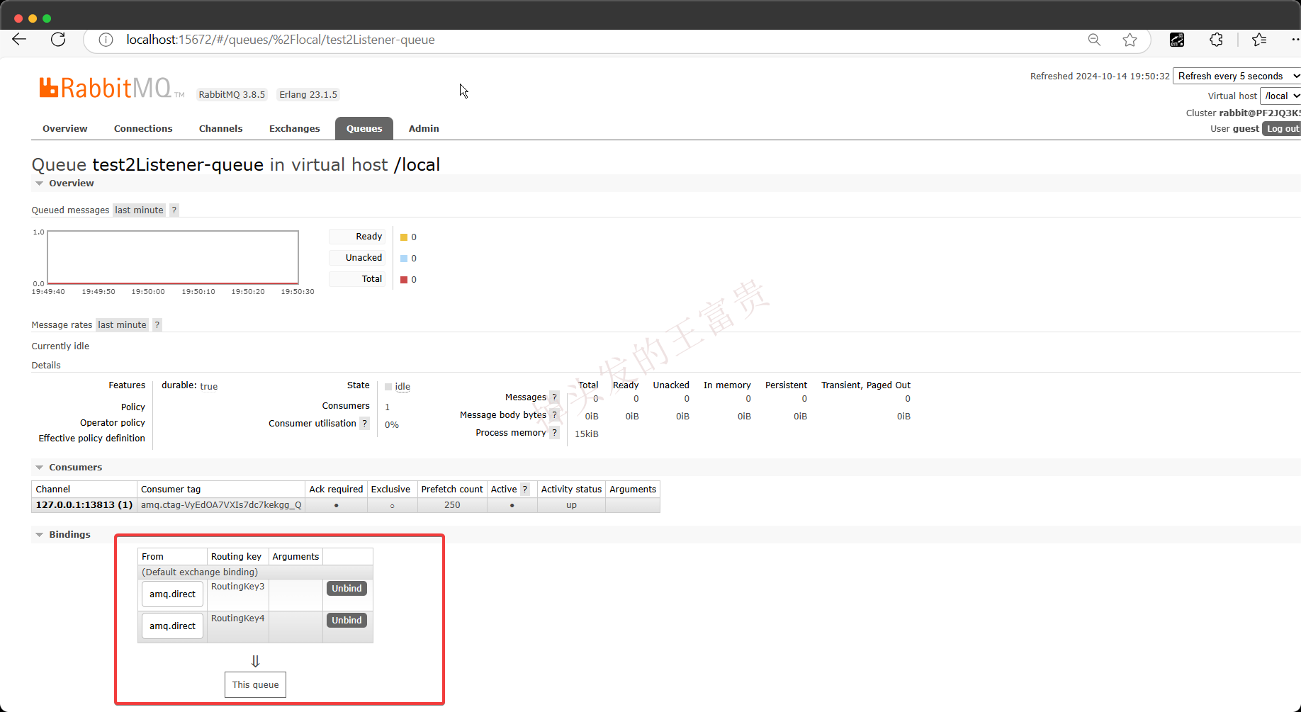The width and height of the screenshot is (1301, 712).
Task: Click the Ready yellow color swatch
Action: pos(404,237)
